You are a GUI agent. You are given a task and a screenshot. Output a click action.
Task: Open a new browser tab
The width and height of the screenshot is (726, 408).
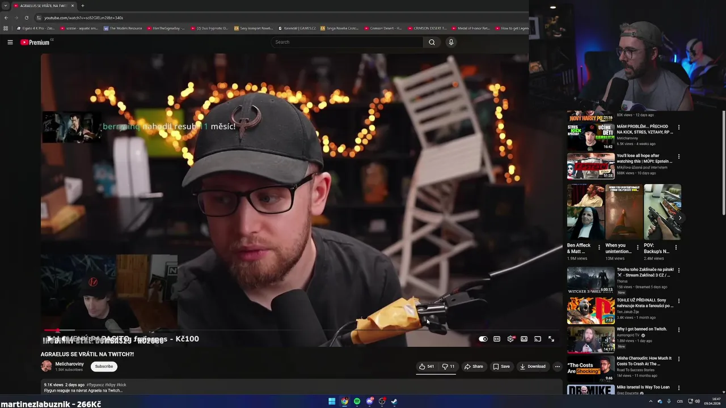point(82,6)
